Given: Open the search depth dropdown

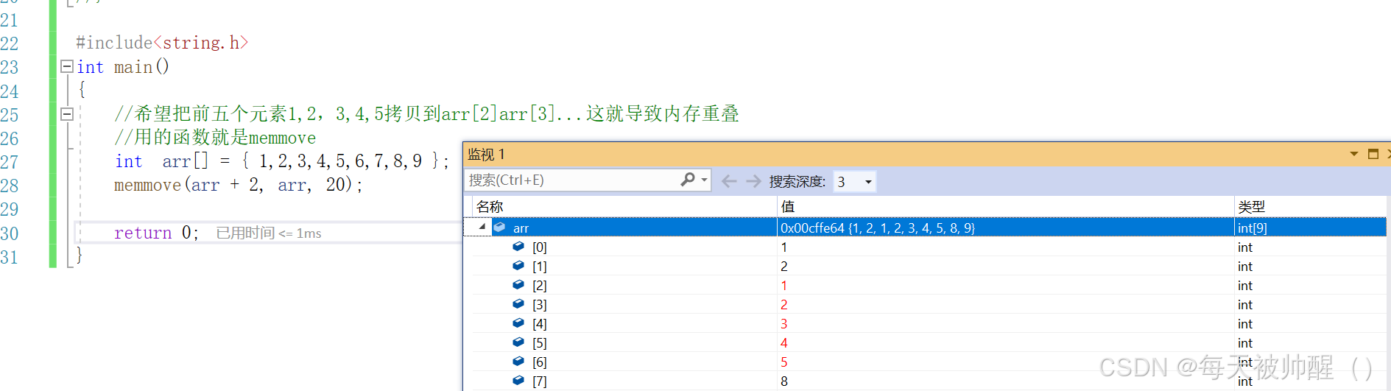Looking at the screenshot, I should [868, 182].
